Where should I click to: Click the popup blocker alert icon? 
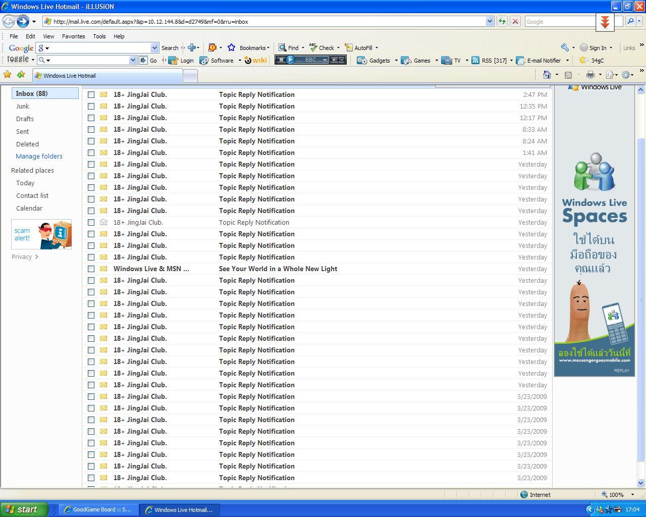click(212, 47)
